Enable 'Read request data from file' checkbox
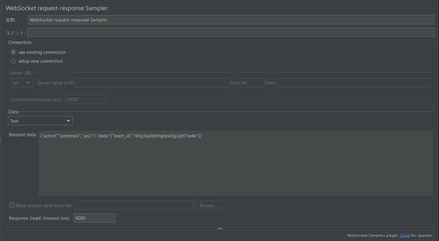This screenshot has width=439, height=241. tap(12, 205)
